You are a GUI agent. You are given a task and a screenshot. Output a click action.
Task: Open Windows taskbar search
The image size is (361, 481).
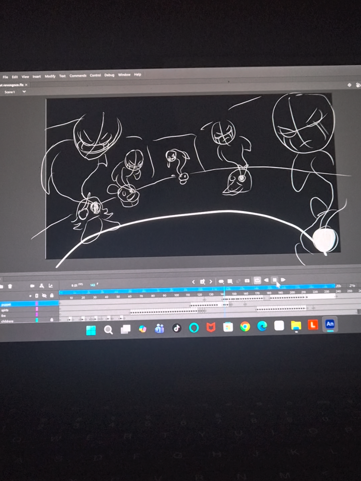(108, 330)
